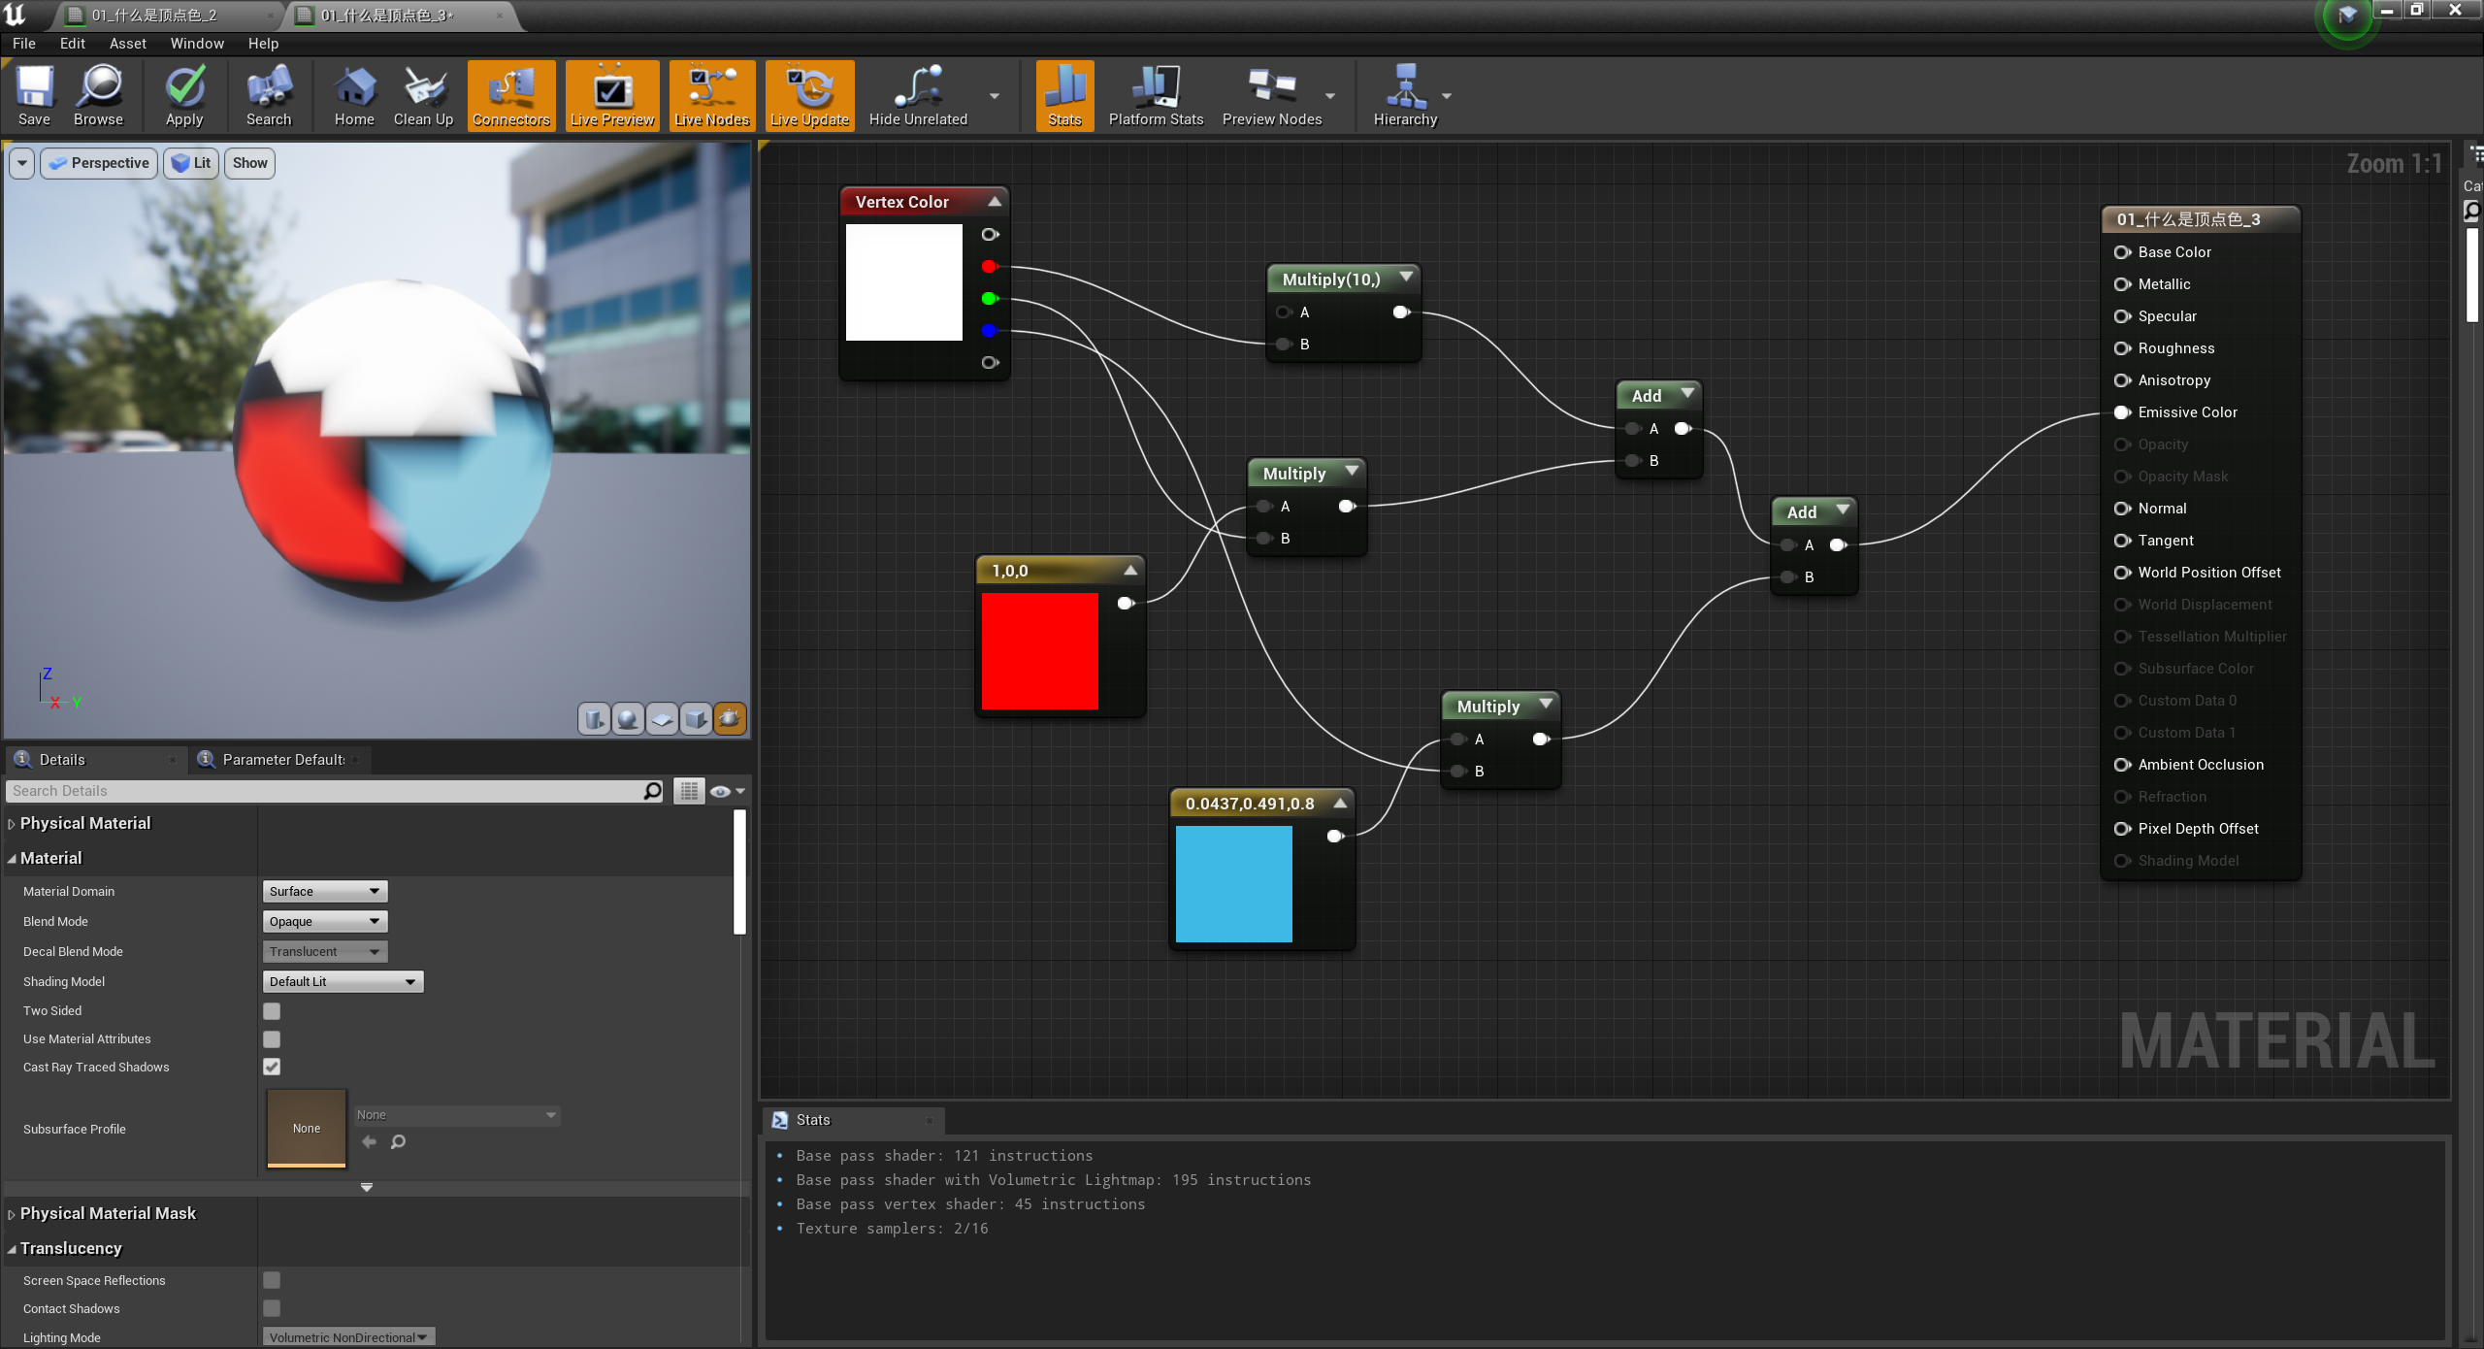Image resolution: width=2484 pixels, height=1349 pixels.
Task: Collapse the Vertex Color node header
Action: click(995, 201)
